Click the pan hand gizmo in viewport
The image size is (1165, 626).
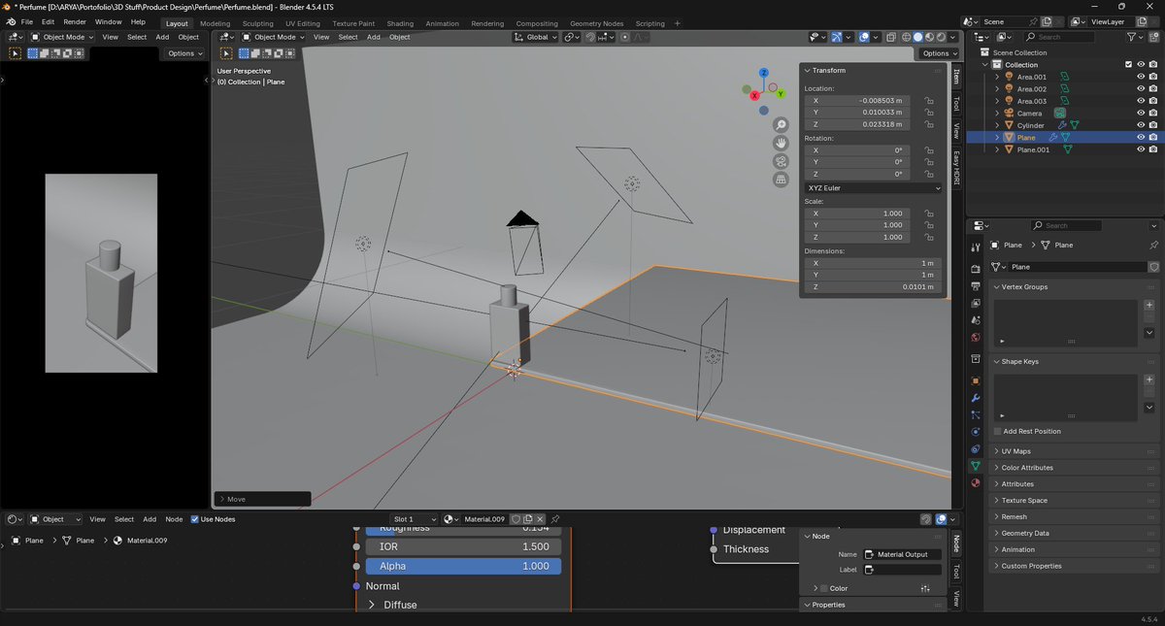(x=781, y=143)
